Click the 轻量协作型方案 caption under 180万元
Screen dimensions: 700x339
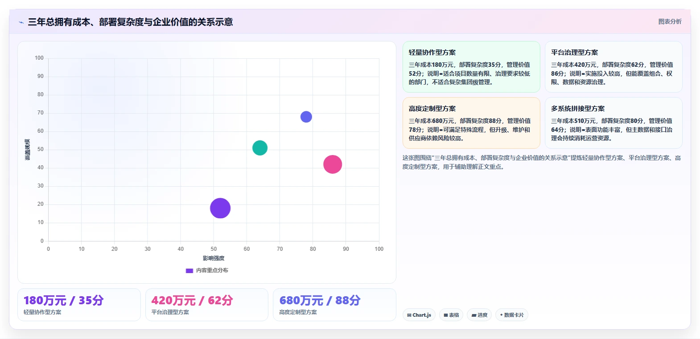click(42, 312)
